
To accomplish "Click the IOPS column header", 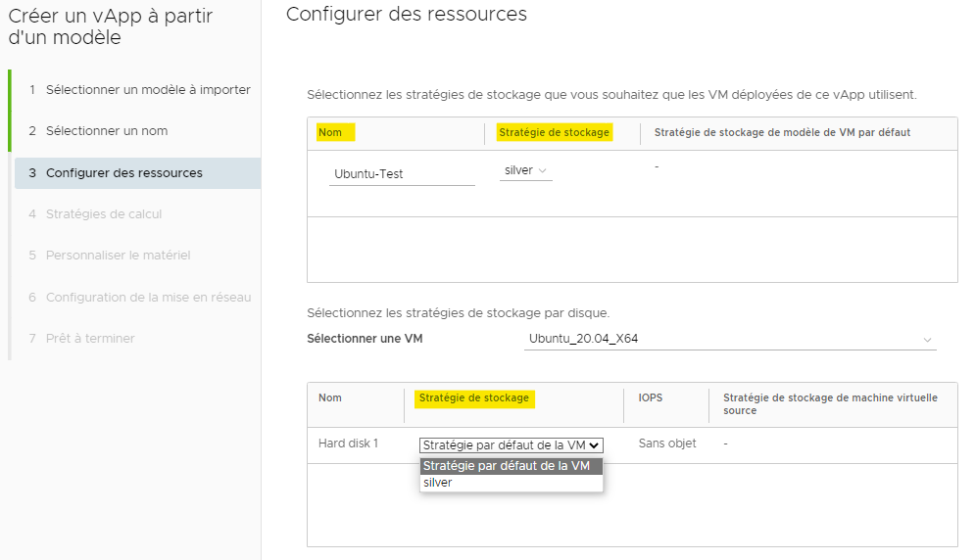I will coord(651,397).
